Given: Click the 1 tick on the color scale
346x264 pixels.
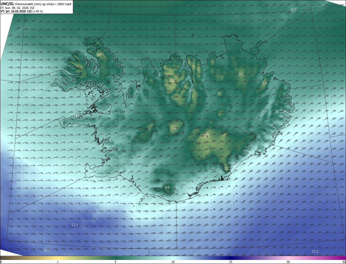Looking at the screenshot, I should [x=58, y=262].
